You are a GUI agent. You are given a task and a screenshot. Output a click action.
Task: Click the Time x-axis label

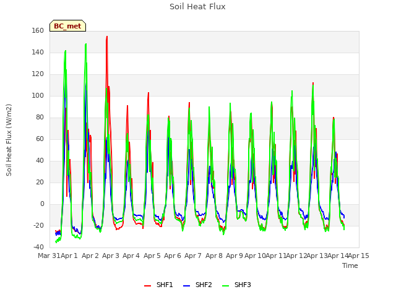click(x=350, y=265)
